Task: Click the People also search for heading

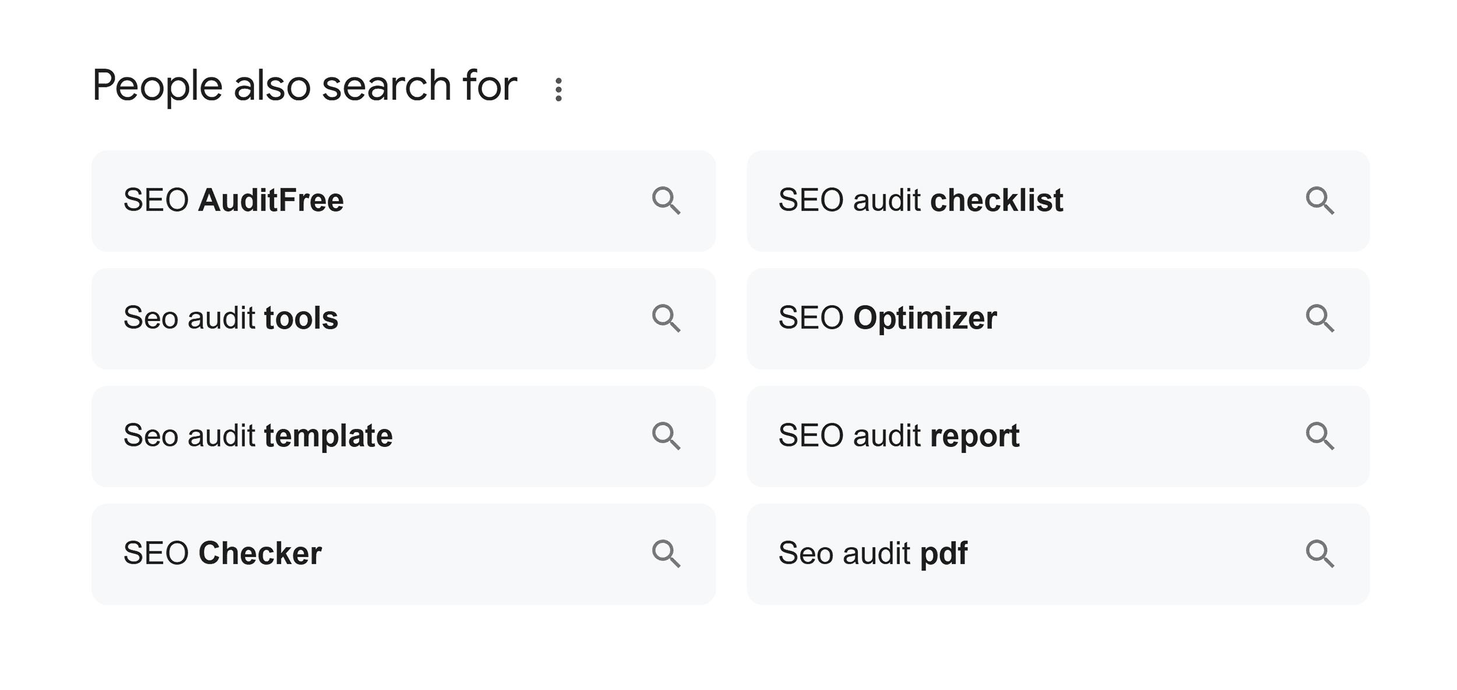Action: click(304, 86)
